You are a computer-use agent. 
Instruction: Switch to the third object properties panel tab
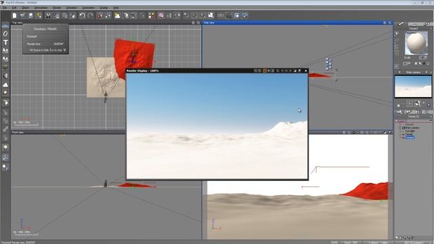coord(427,24)
